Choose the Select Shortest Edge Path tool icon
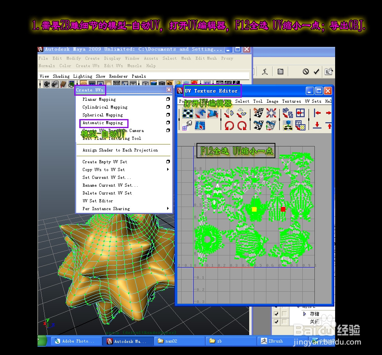 pyautogui.click(x=200, y=125)
